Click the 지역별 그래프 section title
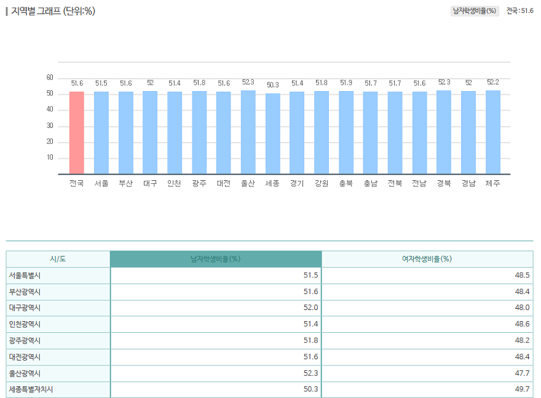This screenshot has height=398, width=541. [x=53, y=11]
